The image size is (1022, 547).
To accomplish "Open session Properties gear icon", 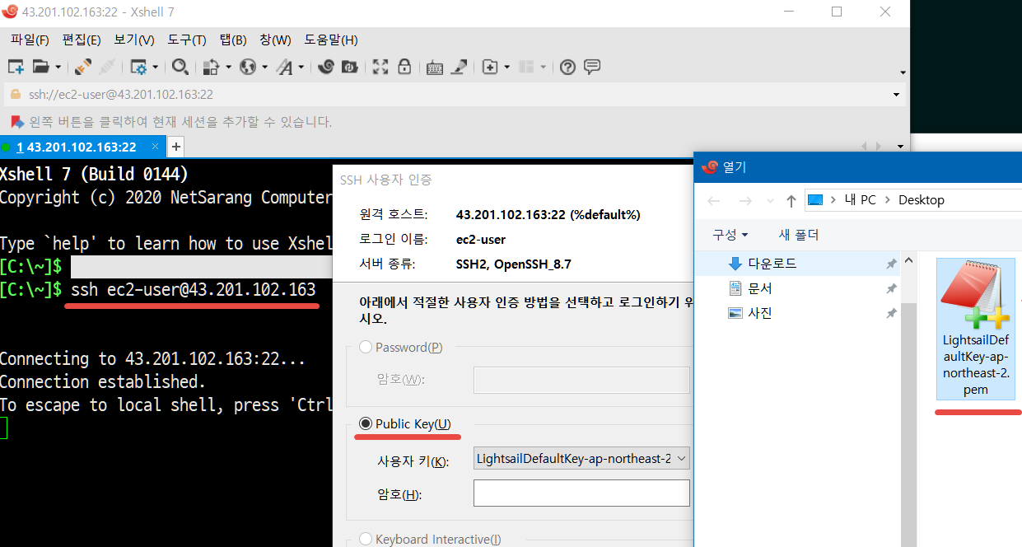I will pos(138,68).
